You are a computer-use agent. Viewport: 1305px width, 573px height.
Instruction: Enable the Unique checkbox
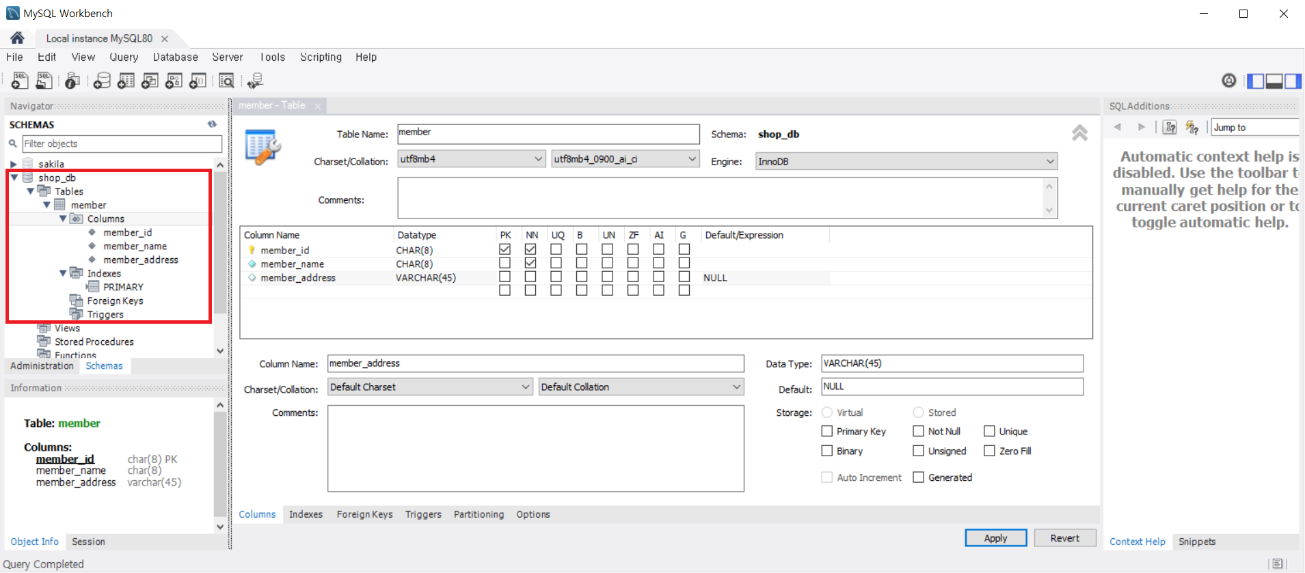(x=989, y=431)
